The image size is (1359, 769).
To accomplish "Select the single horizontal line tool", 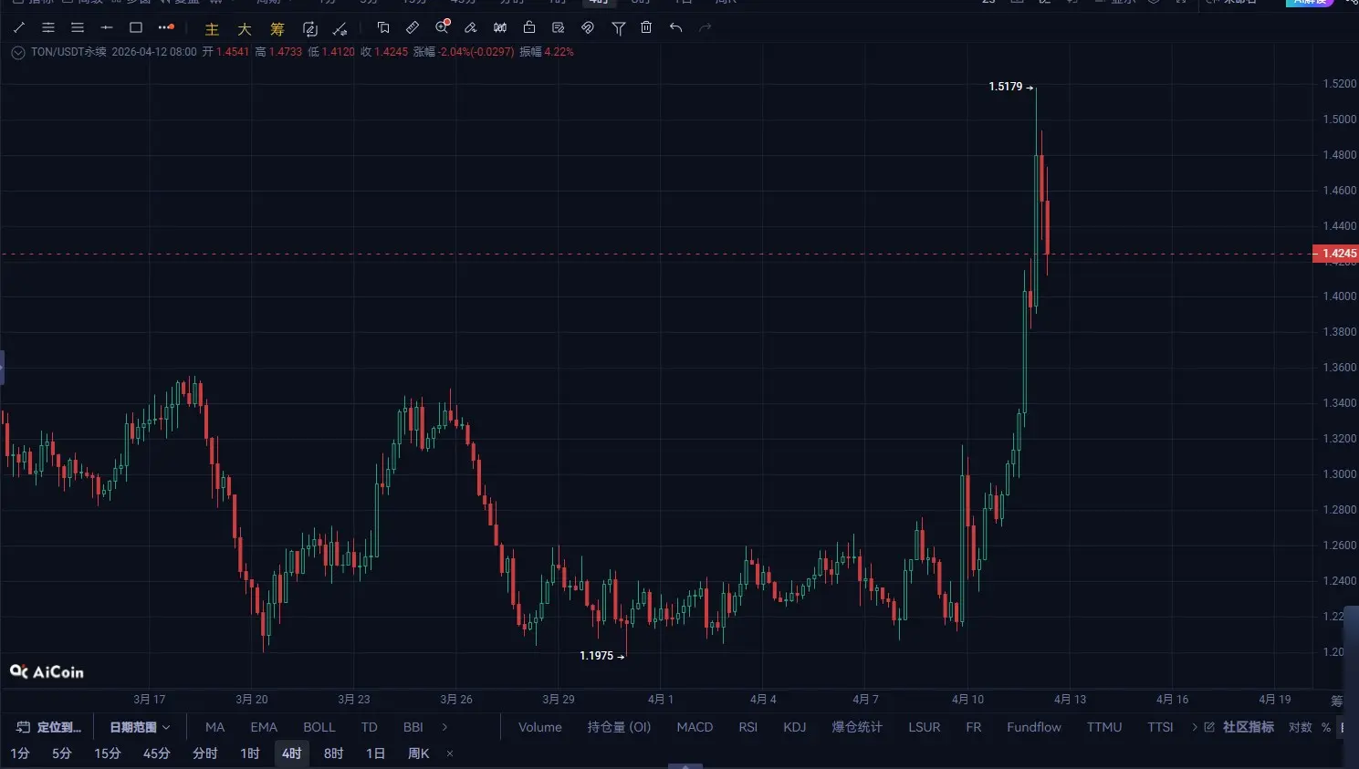I will [107, 27].
